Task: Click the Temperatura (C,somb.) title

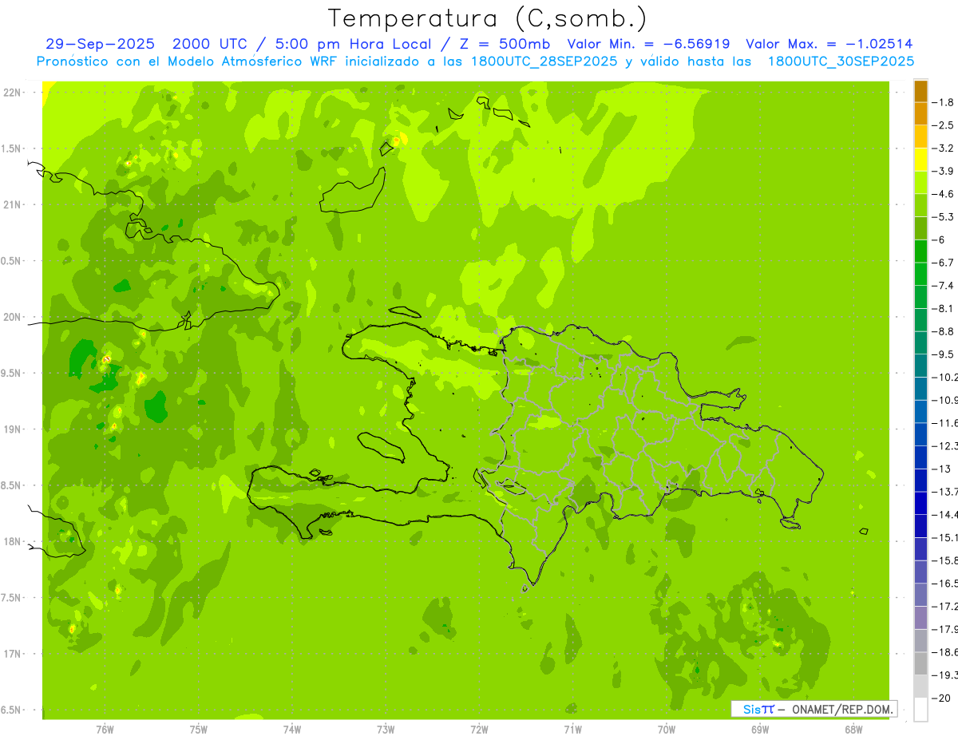Action: (487, 18)
